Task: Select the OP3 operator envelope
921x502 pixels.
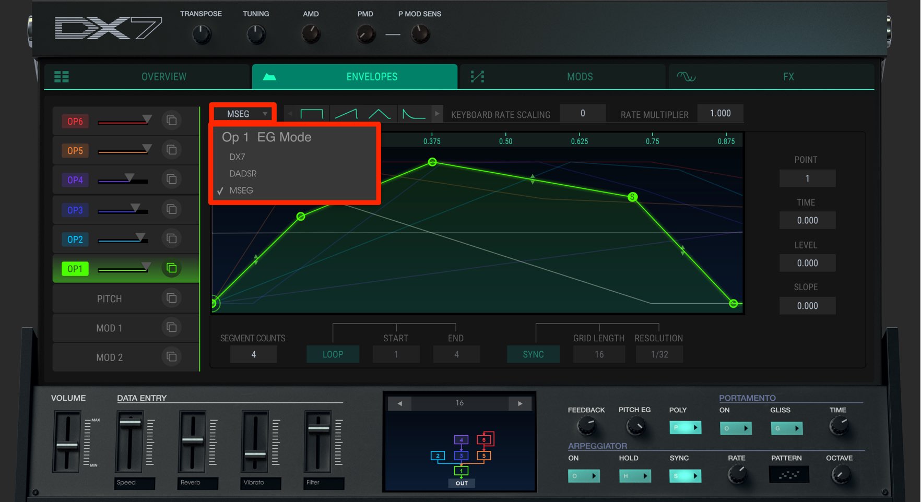Action: click(x=75, y=210)
